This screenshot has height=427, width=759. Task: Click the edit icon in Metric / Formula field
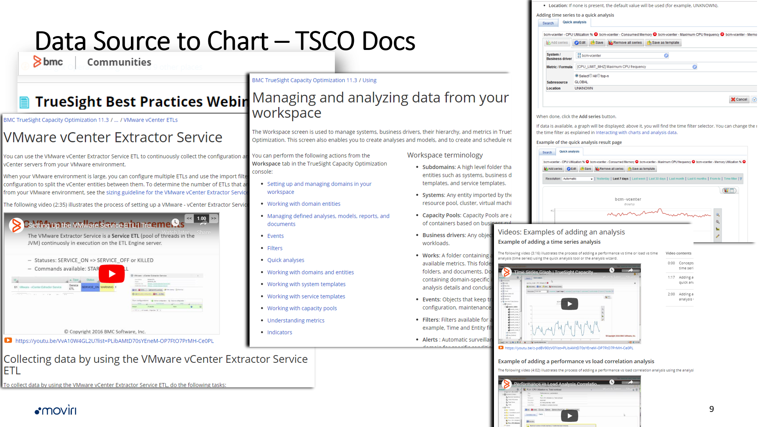coord(695,67)
